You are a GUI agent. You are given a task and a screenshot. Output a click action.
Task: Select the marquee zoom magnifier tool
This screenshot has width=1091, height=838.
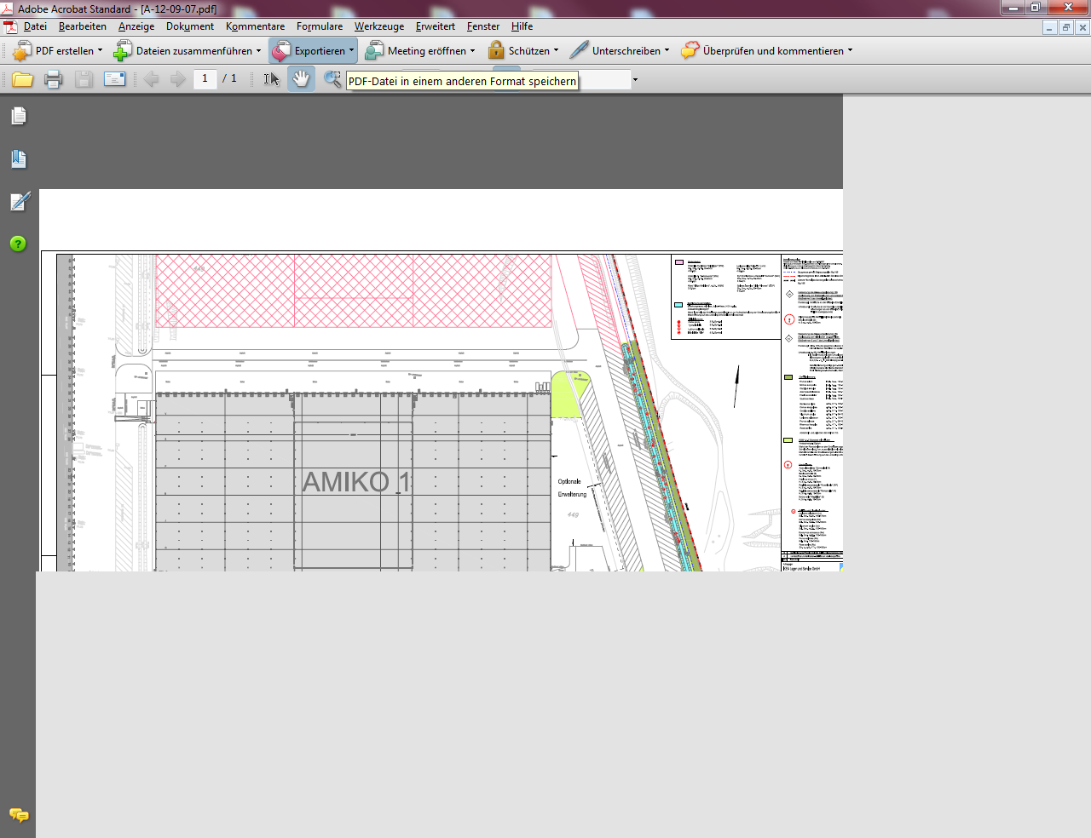click(332, 79)
